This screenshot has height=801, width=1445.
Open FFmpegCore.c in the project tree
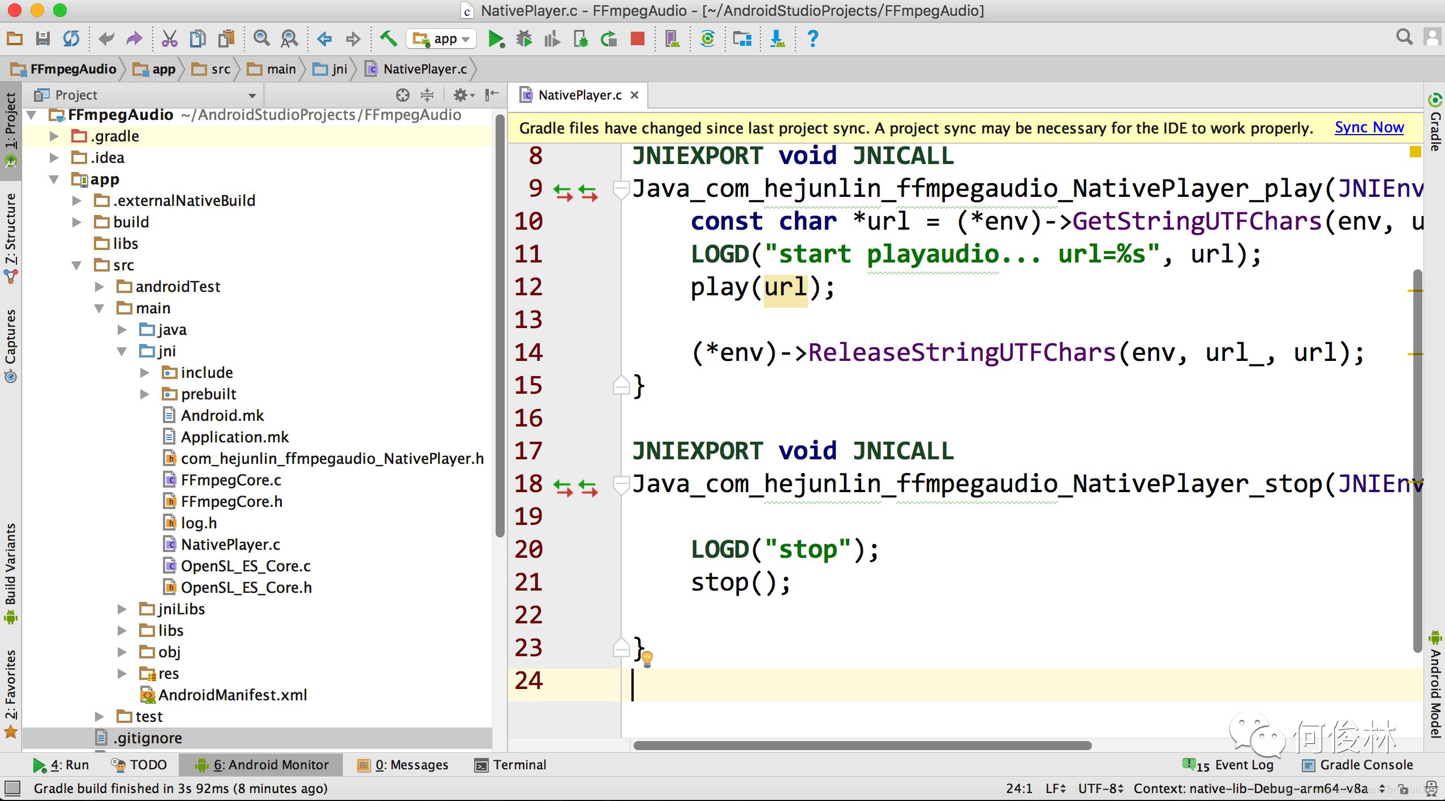pos(230,480)
